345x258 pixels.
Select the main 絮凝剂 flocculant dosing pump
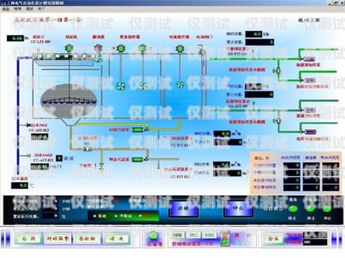coord(309,110)
